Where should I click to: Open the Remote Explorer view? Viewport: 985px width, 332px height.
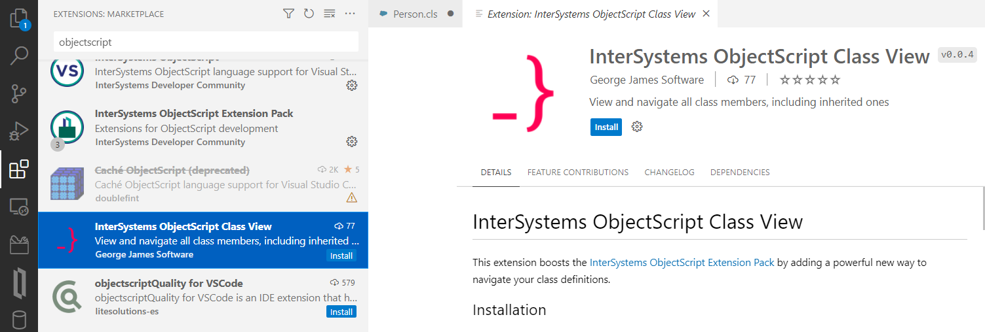click(19, 207)
